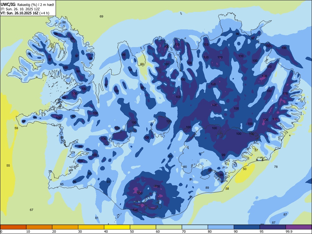Click the '94' value on the western Westfjords

point(29,54)
